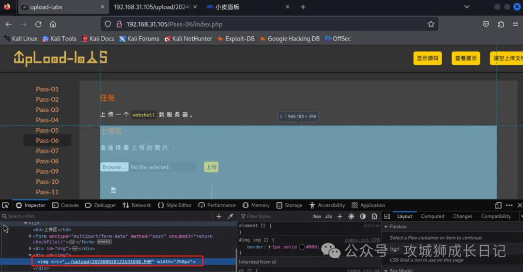Viewport: 523px width, 272px height.
Task: Select Pass-07 in the sidebar list
Action: coord(47,151)
